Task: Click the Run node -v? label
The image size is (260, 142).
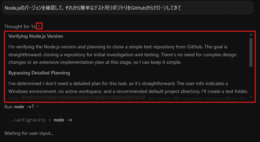Action: point(19,107)
